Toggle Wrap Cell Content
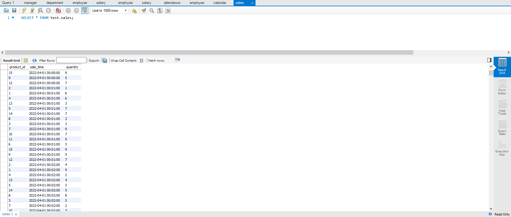The image size is (511, 217). [142, 60]
